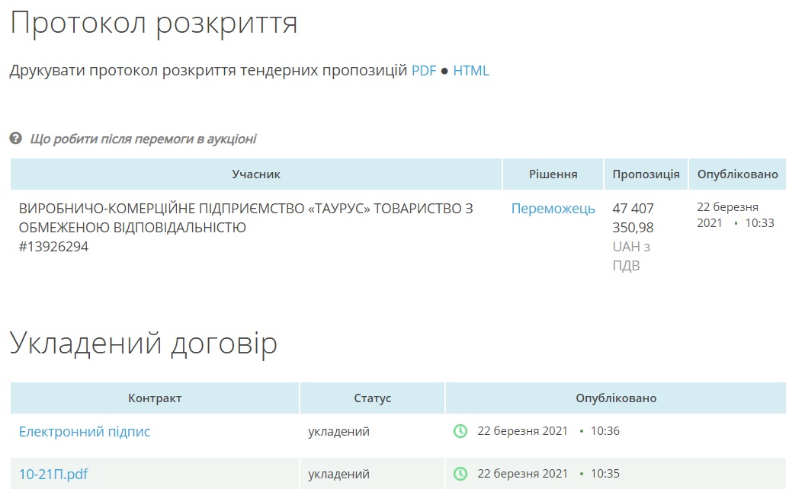
Task: Select the Протокол розкриття heading
Action: [154, 24]
